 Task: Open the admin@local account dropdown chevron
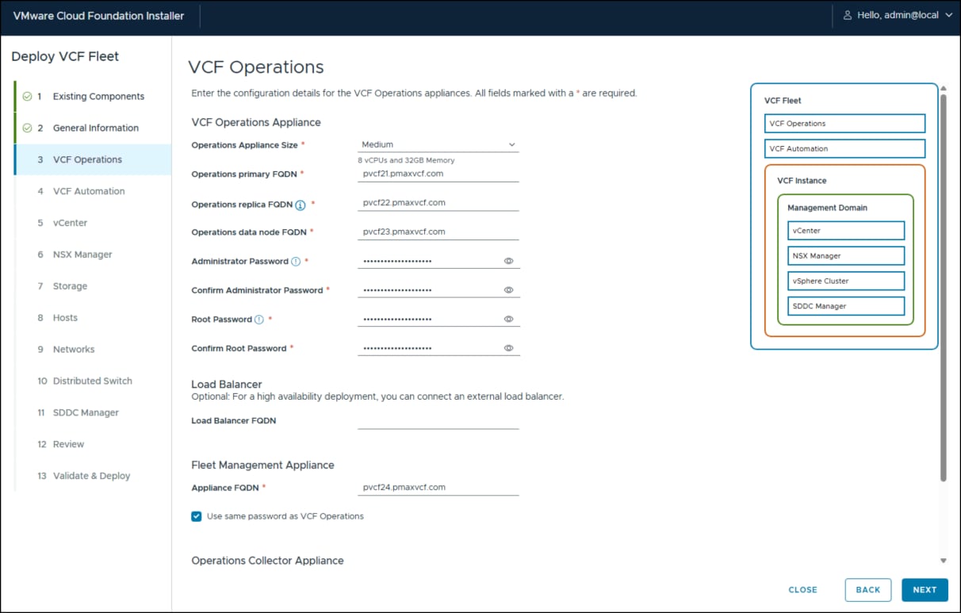[948, 15]
